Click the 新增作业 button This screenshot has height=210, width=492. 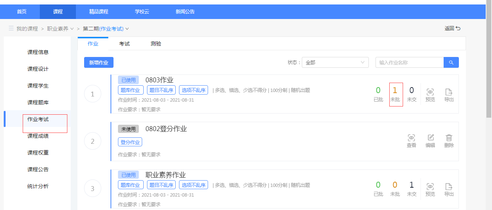point(99,63)
